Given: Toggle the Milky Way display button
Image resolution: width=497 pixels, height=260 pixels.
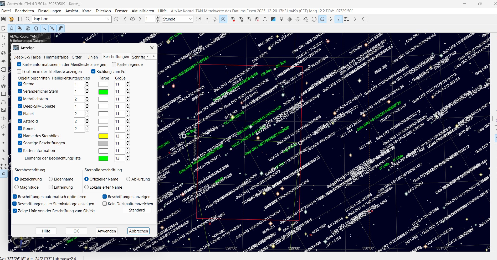Looking at the screenshot, I should (x=60, y=28).
